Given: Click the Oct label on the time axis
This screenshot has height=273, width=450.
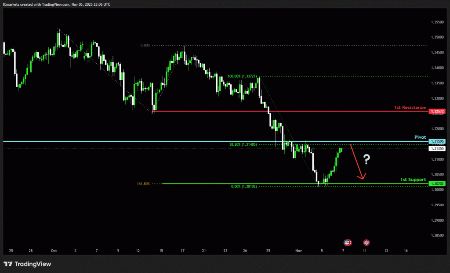Looking at the screenshot, I should [x=54, y=251].
